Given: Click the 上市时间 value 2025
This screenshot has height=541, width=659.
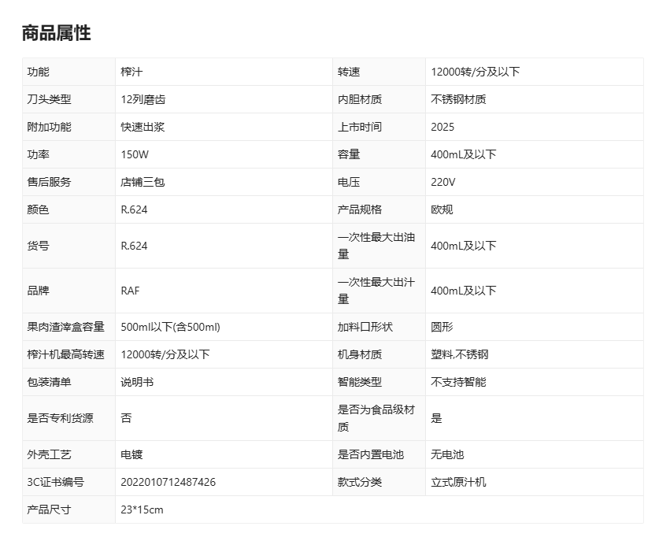Looking at the screenshot, I should 442,127.
